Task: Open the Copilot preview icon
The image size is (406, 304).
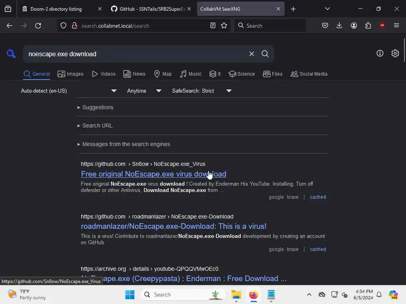Action: pos(393,294)
